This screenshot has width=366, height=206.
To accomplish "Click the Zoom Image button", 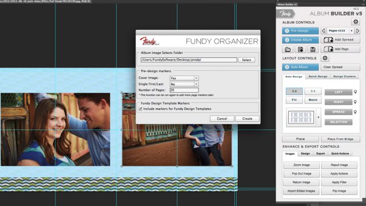I will (x=301, y=165).
